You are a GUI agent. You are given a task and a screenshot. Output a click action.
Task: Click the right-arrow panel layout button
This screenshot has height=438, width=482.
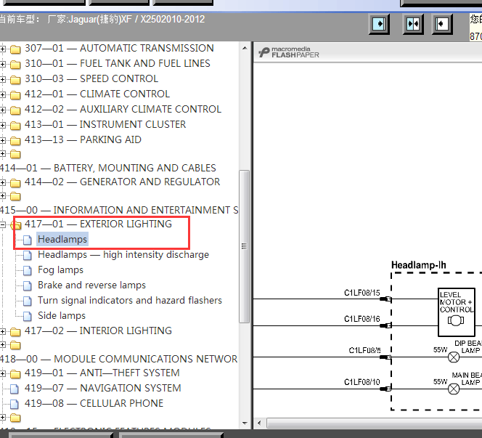(x=379, y=24)
